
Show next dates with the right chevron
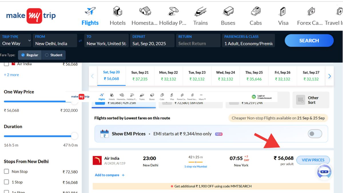tap(330, 76)
